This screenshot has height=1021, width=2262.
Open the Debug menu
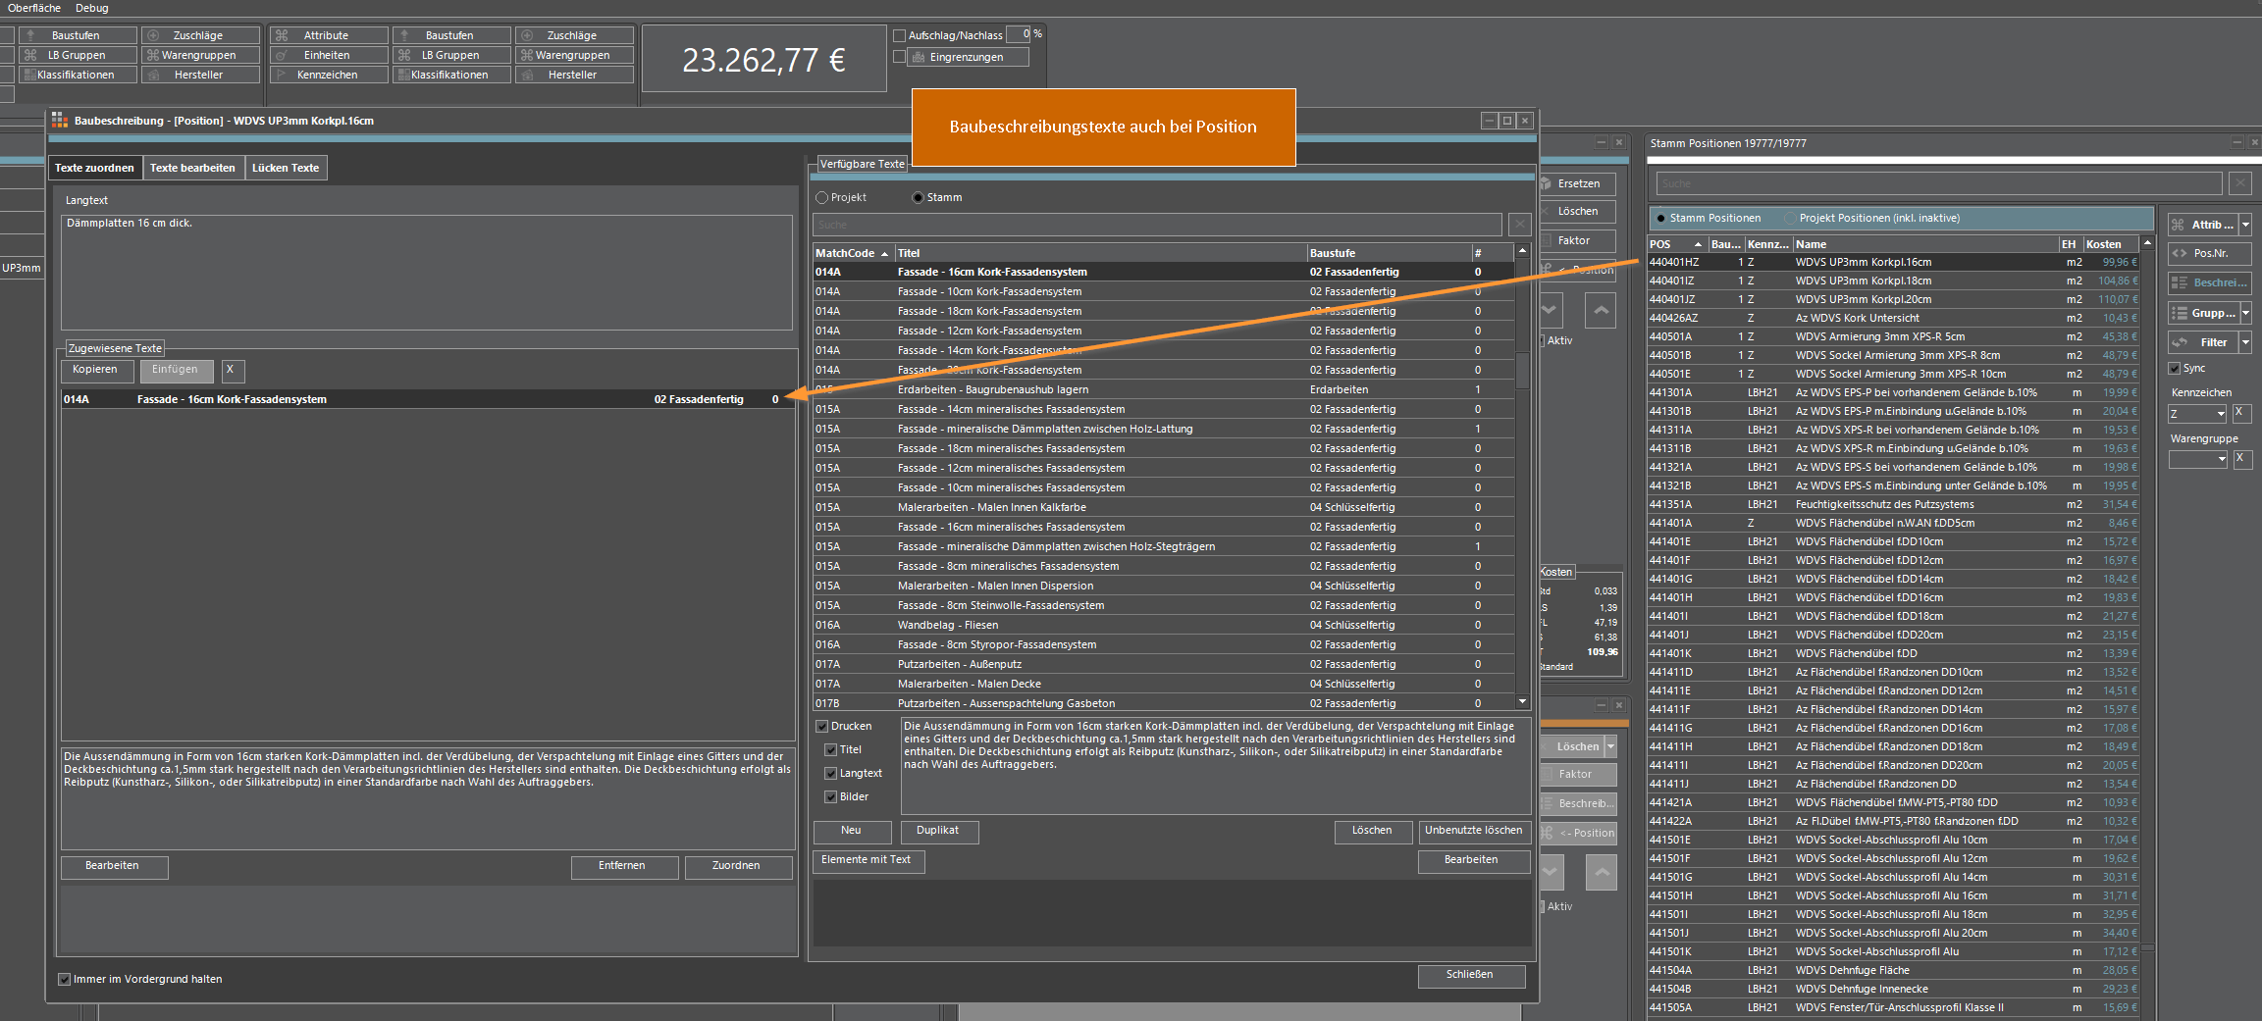coord(91,8)
